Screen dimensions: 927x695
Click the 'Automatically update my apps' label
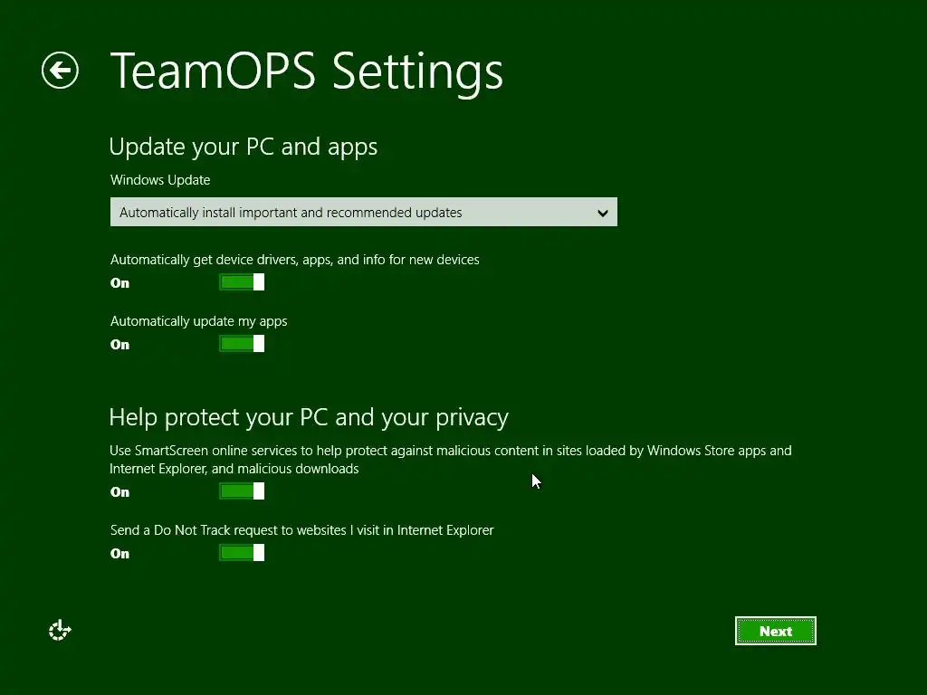[x=198, y=321]
